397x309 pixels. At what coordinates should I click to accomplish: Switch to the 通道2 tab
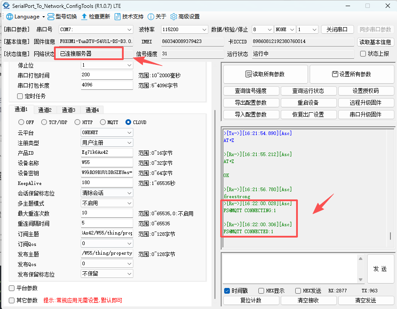[45, 110]
